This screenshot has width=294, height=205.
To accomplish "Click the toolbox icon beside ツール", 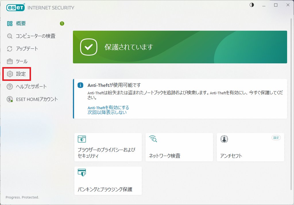I will click(10, 61).
